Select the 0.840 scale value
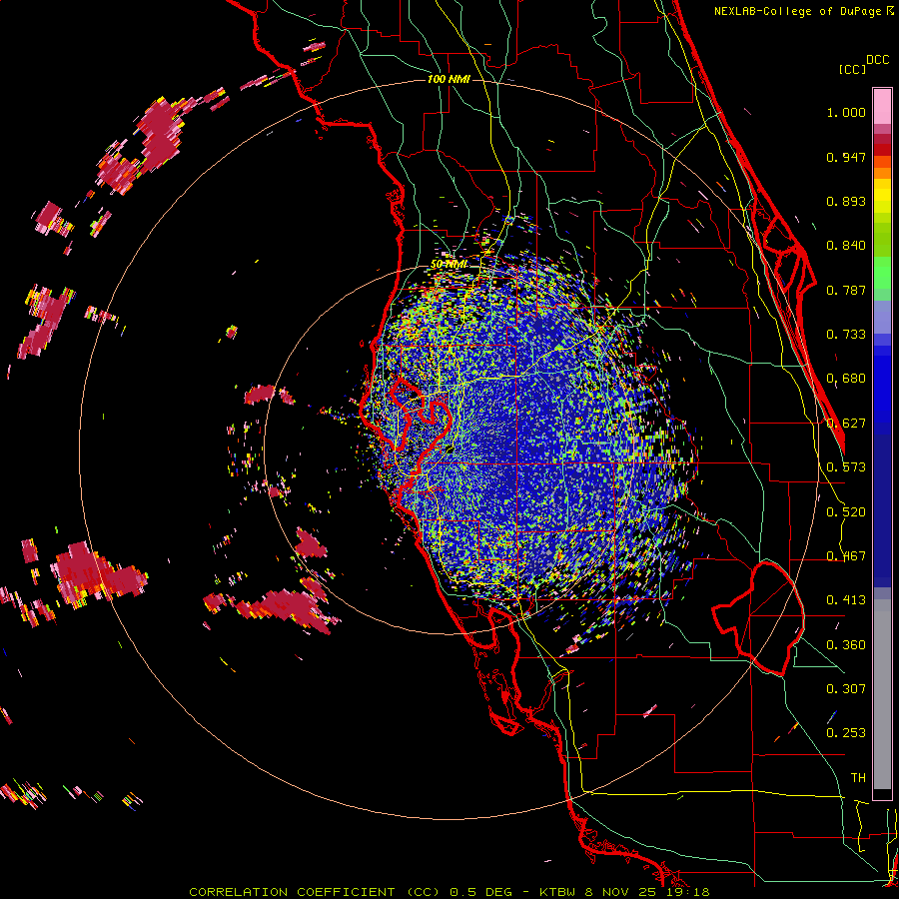 846,246
